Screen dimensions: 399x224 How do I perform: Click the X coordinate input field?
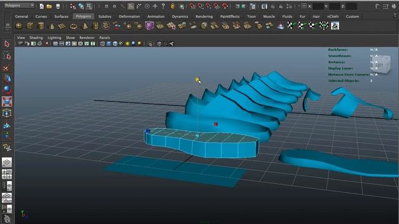tap(318, 6)
